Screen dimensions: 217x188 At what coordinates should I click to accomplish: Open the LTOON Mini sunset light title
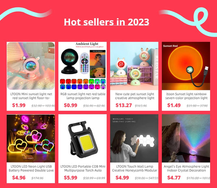[31, 96]
